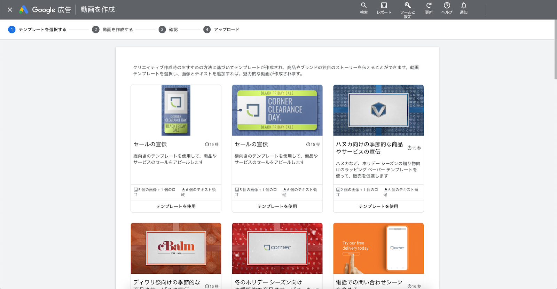Image resolution: width=557 pixels, height=289 pixels.
Task: Click the 縦向きのテンプレート description text
Action: pos(175,159)
